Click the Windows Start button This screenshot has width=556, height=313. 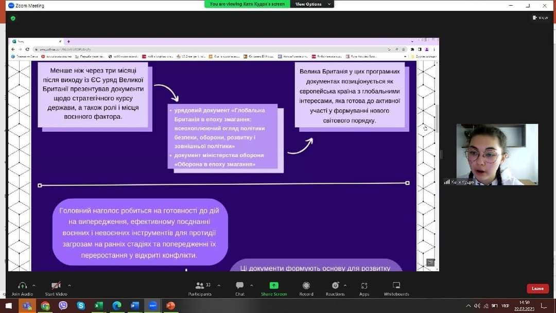tap(8, 306)
